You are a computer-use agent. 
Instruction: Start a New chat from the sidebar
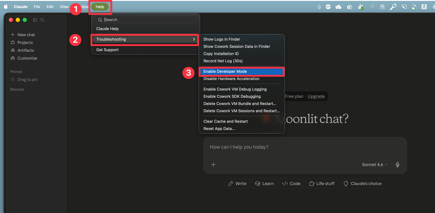[x=23, y=35]
